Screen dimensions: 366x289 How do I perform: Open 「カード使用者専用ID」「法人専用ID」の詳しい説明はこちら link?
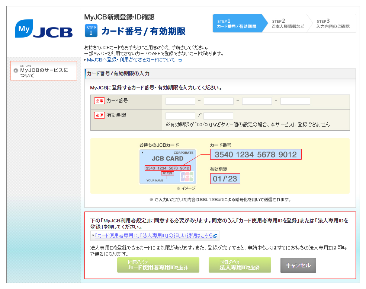154,235
